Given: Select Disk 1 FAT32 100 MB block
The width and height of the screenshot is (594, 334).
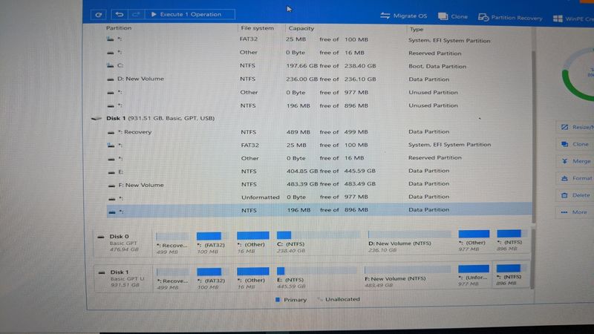Looking at the screenshot, I should pyautogui.click(x=212, y=279).
